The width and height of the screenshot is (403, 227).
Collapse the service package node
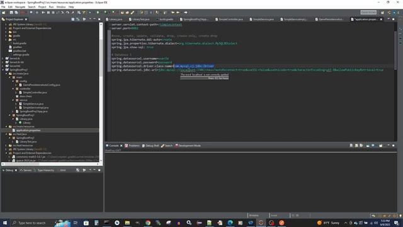pos(13,100)
